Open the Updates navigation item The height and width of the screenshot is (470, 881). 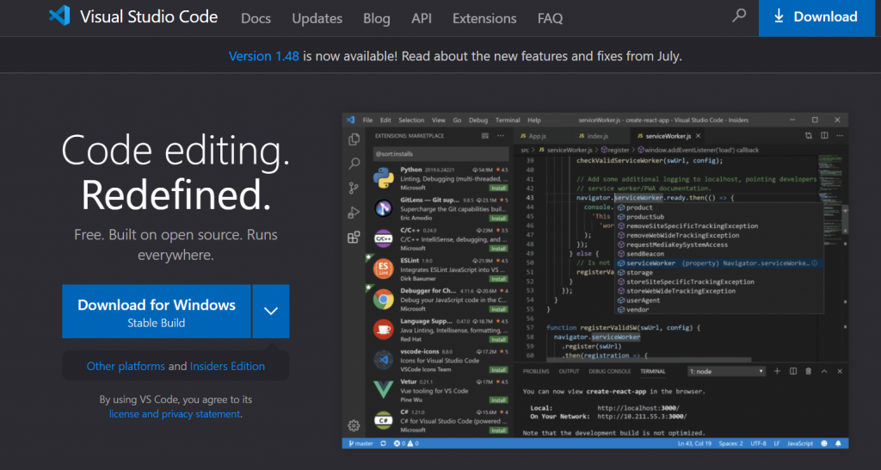pyautogui.click(x=317, y=18)
